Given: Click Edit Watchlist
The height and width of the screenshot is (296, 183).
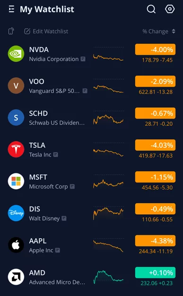Looking at the screenshot, I should pyautogui.click(x=46, y=31).
